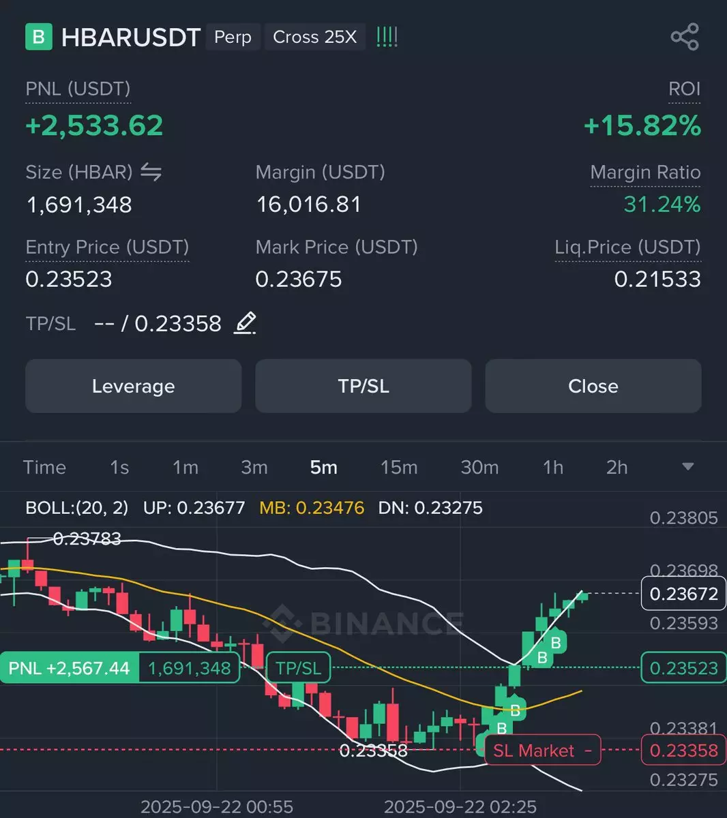Viewport: 727px width, 818px height.
Task: Select the 3m timeframe
Action: (254, 467)
